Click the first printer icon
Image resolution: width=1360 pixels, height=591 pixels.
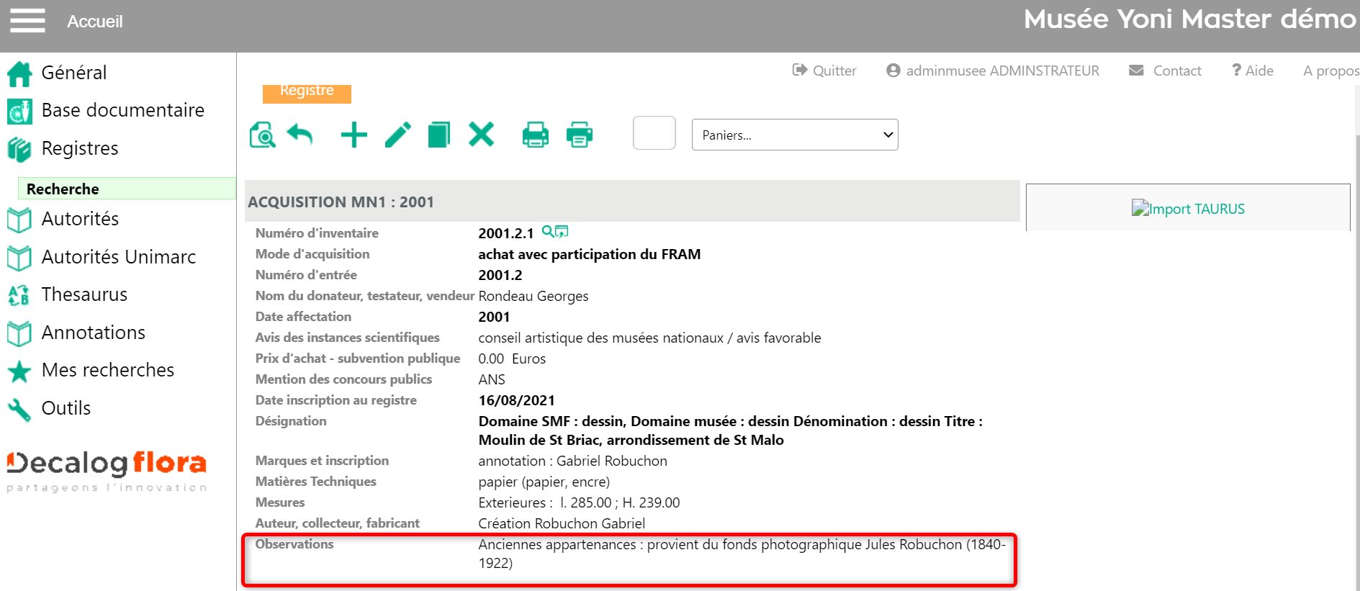click(x=535, y=135)
